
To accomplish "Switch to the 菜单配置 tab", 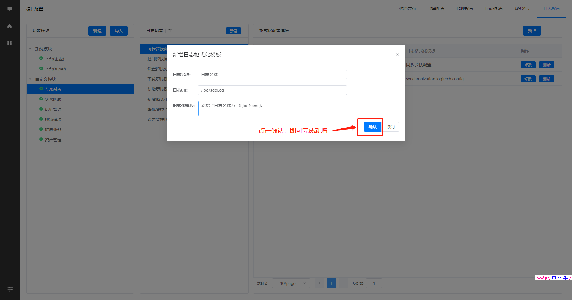I will point(436,8).
